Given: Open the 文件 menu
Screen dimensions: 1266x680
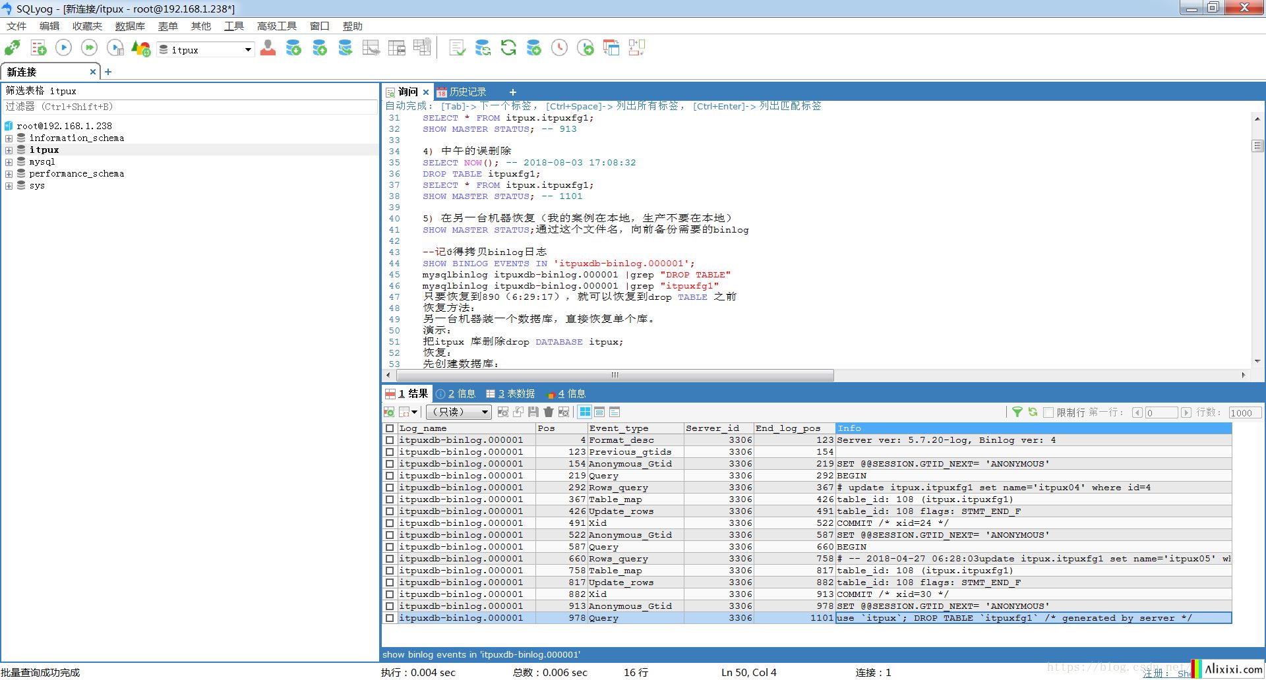Looking at the screenshot, I should tap(16, 26).
